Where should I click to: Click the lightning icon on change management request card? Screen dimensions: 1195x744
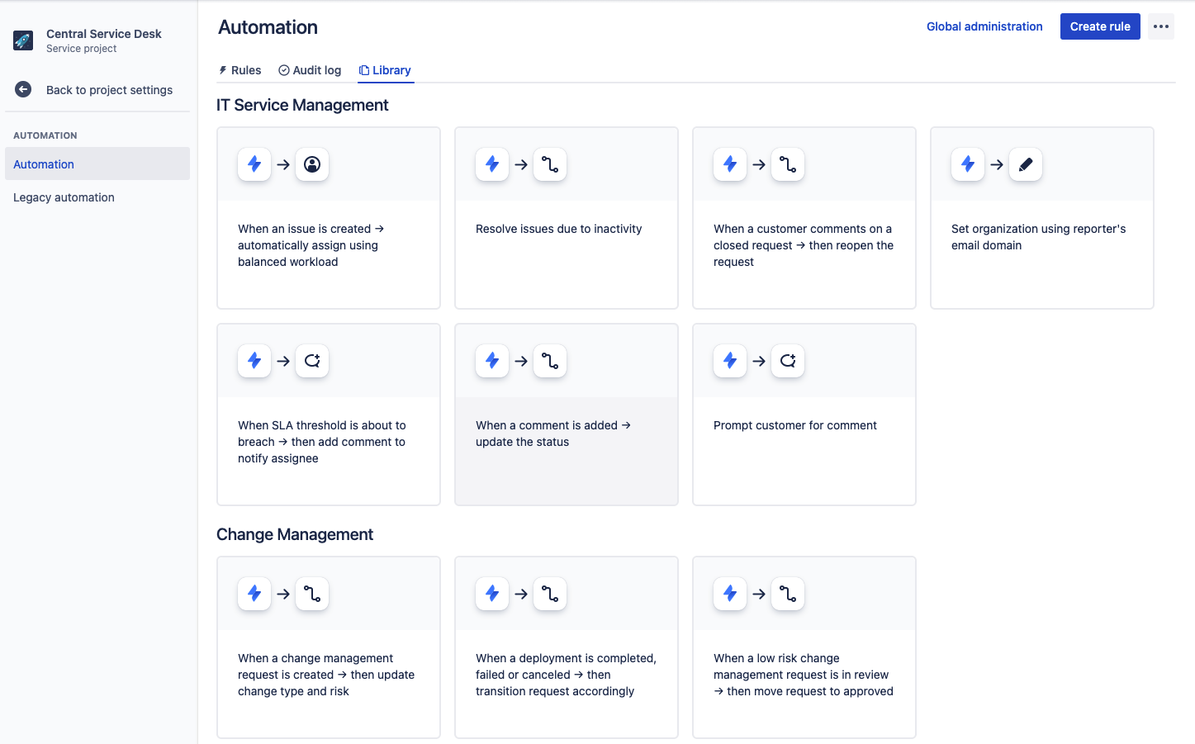click(x=254, y=594)
